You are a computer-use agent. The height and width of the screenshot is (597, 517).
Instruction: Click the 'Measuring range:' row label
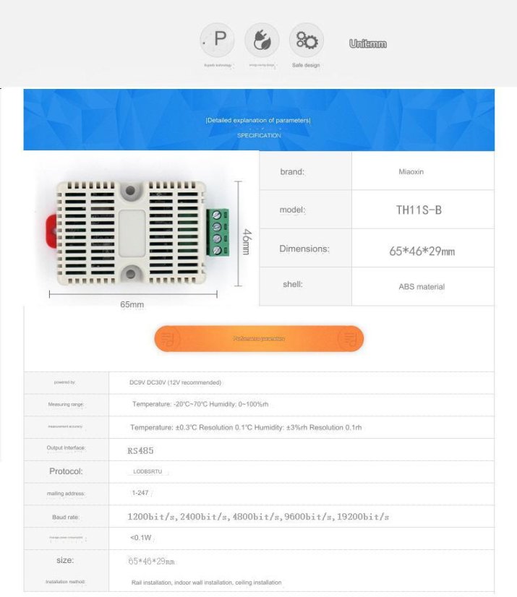point(66,404)
